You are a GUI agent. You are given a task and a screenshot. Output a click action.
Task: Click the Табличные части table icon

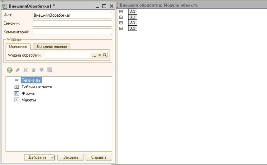coord(17,87)
